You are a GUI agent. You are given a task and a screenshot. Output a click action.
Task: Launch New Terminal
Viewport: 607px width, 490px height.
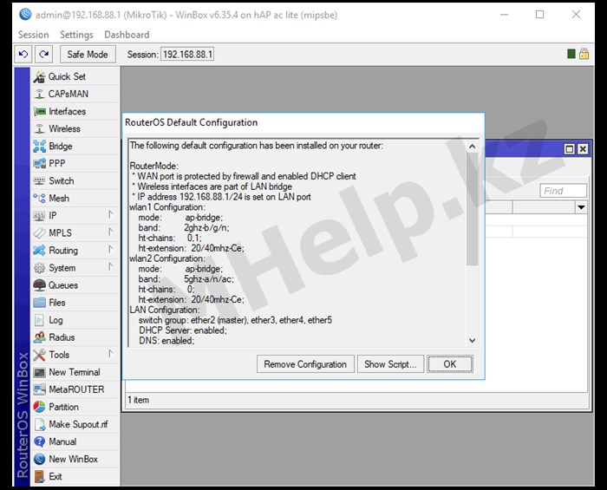pos(75,372)
